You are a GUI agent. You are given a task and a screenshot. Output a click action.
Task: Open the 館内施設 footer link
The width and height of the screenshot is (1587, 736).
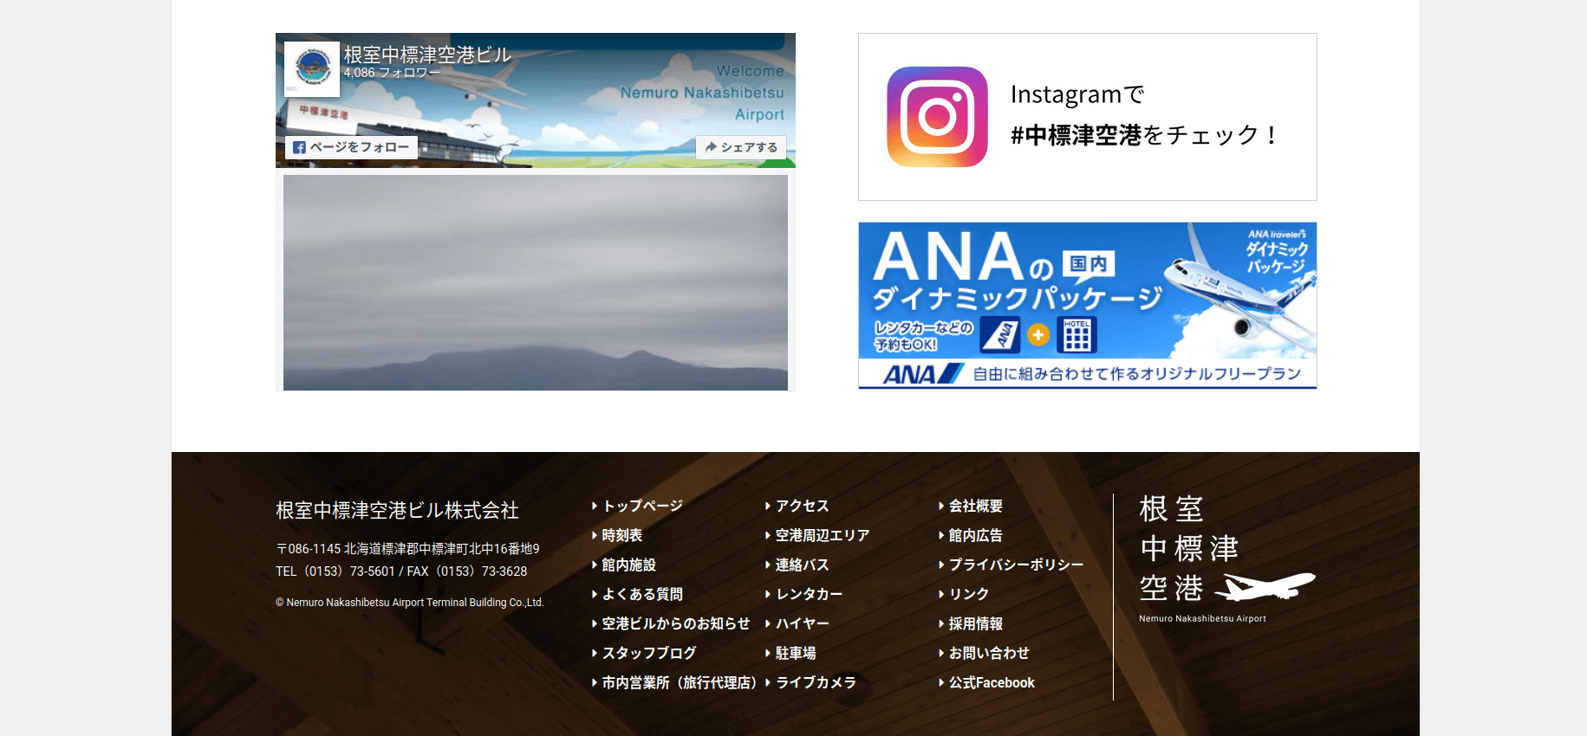coord(628,565)
